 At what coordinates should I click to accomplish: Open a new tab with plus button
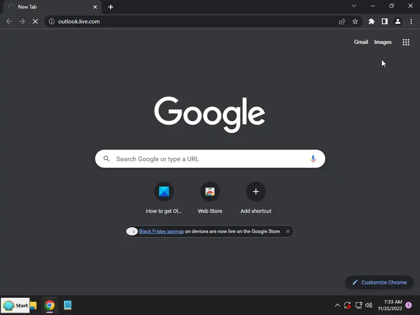[x=111, y=7]
